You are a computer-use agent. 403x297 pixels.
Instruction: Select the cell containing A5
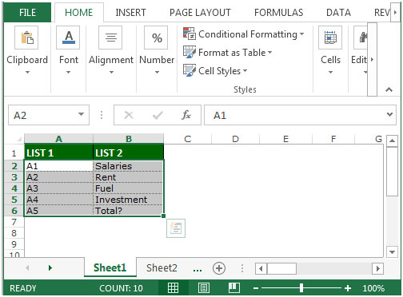(58, 211)
